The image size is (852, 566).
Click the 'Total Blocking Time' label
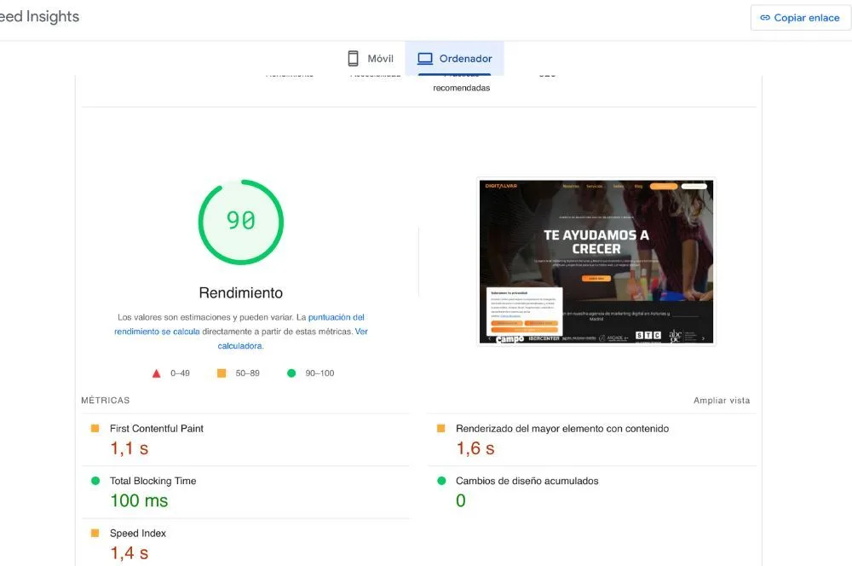153,481
